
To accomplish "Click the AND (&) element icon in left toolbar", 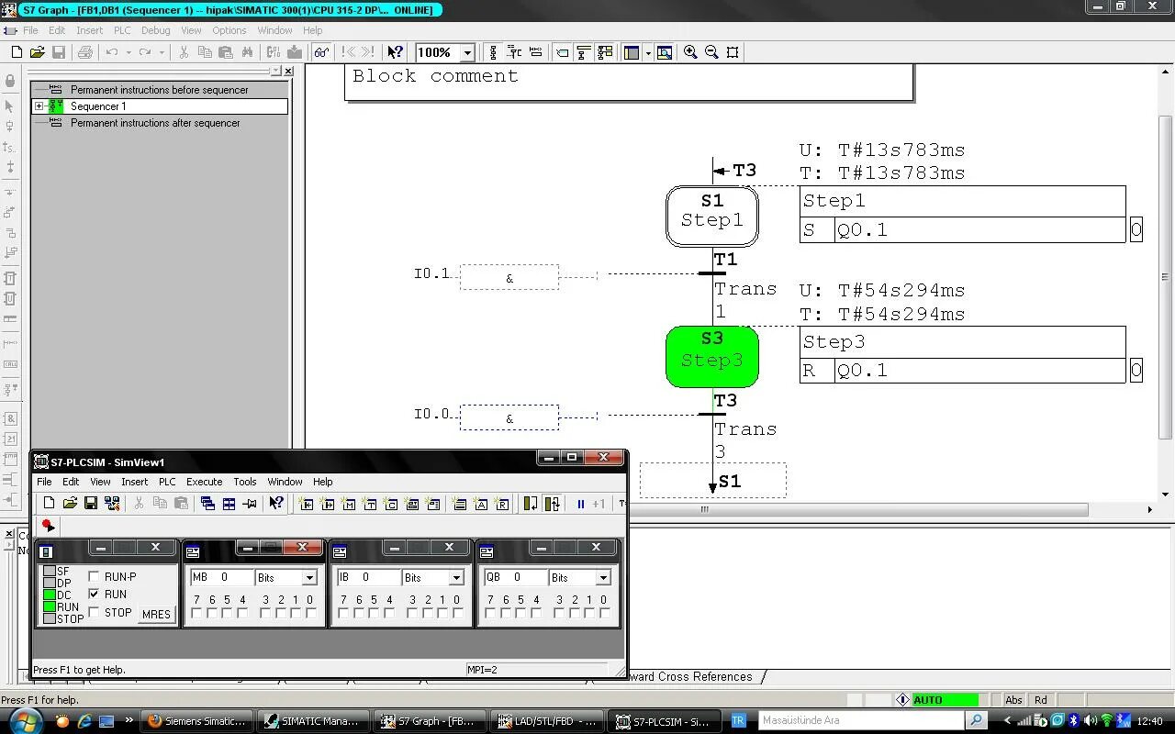I will pyautogui.click(x=10, y=418).
